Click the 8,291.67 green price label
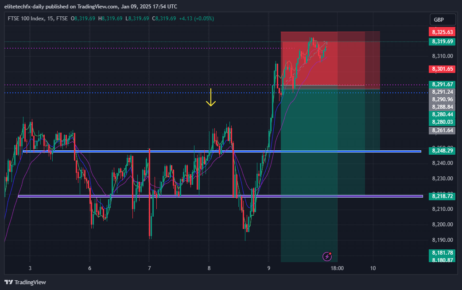Viewport: 462px width, 290px height. [x=442, y=84]
